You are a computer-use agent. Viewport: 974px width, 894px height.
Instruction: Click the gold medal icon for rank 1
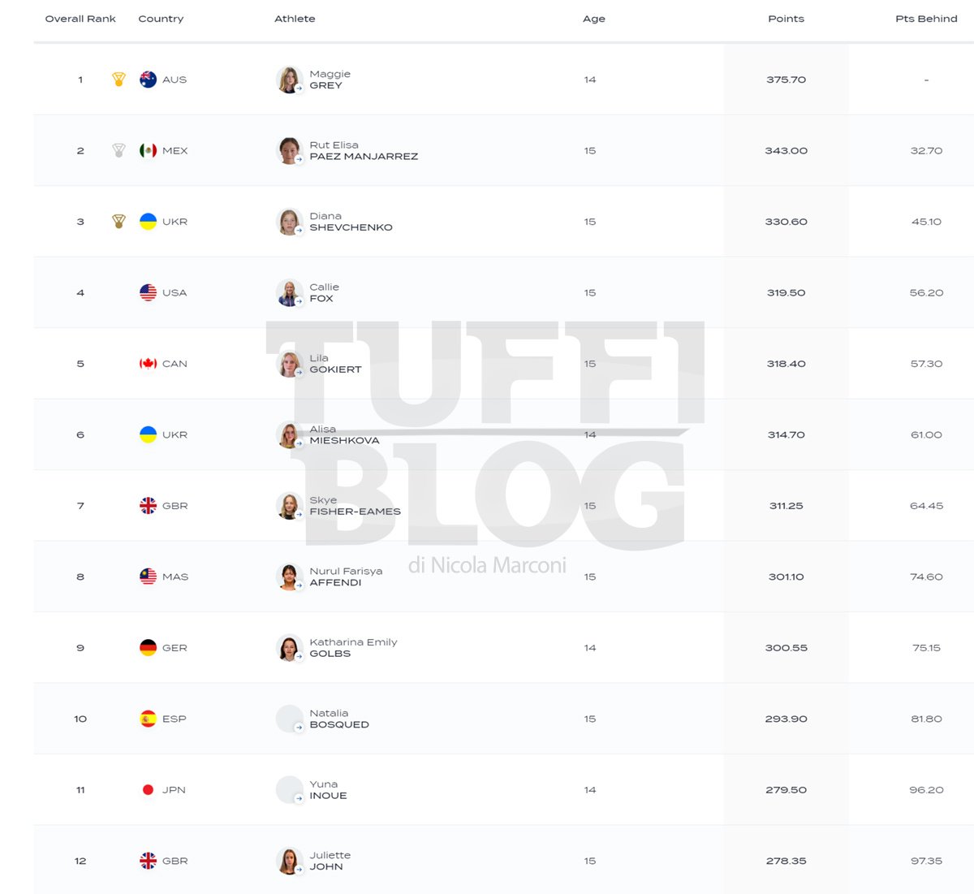[119, 80]
